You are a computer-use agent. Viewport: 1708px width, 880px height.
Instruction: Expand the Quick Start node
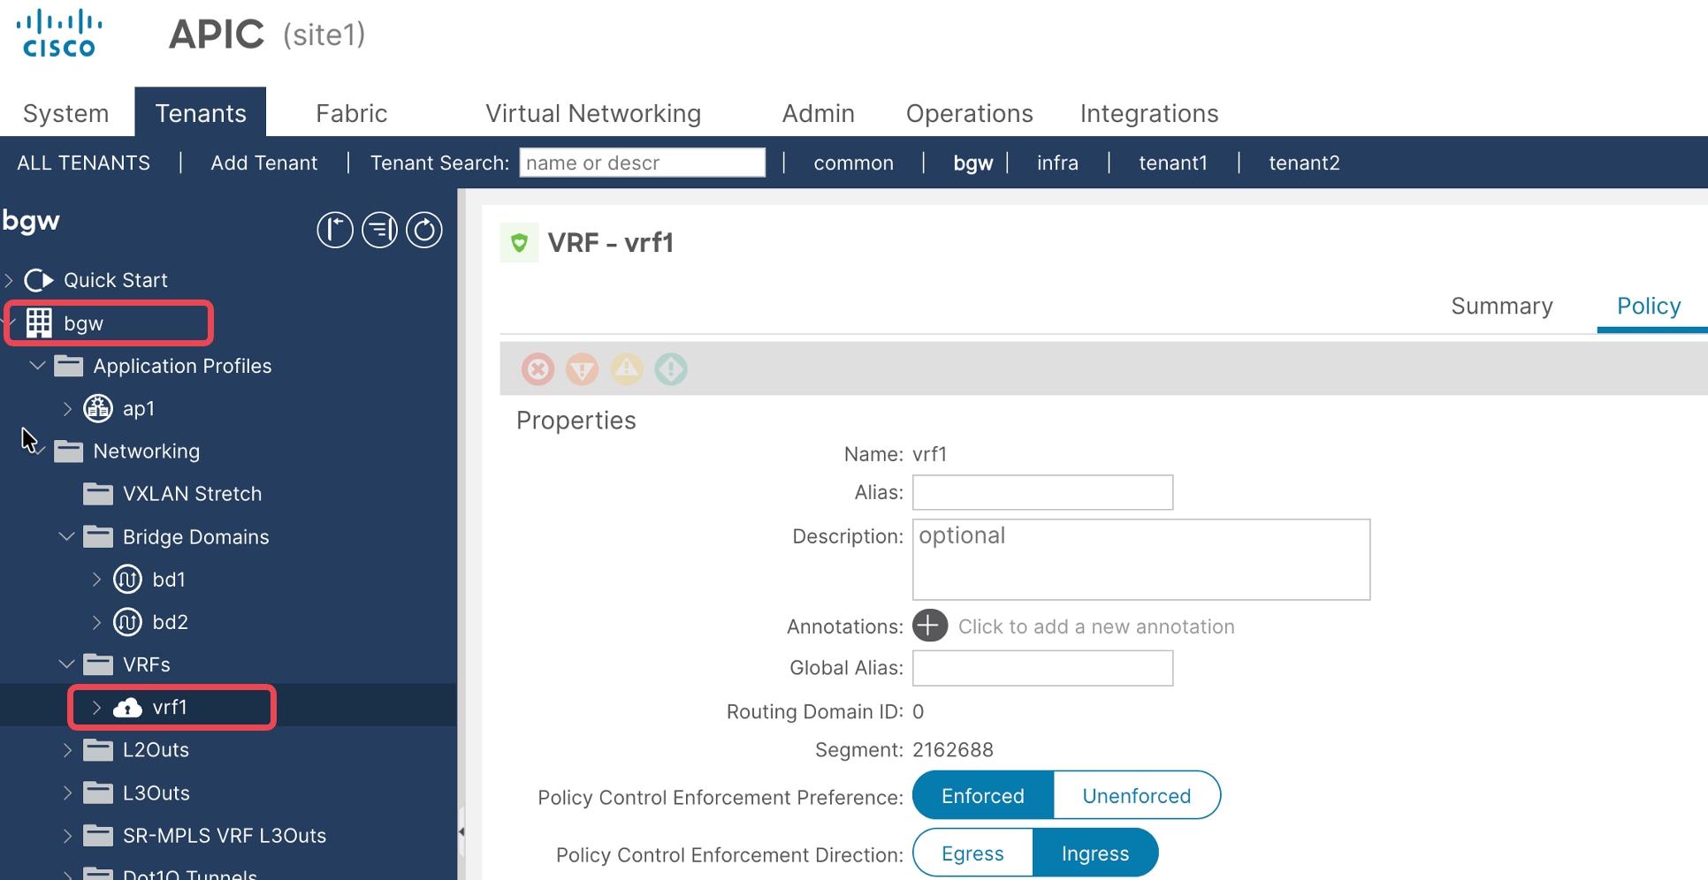(9, 280)
